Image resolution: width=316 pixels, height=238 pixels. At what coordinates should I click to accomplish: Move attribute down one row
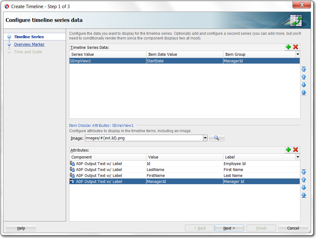click(x=304, y=188)
